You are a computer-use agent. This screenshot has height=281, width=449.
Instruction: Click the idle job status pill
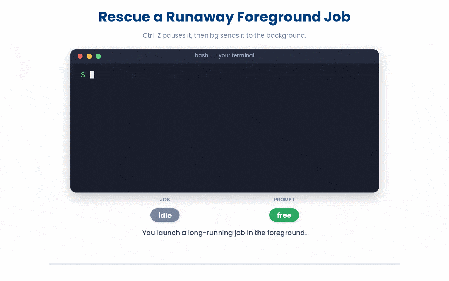click(165, 215)
